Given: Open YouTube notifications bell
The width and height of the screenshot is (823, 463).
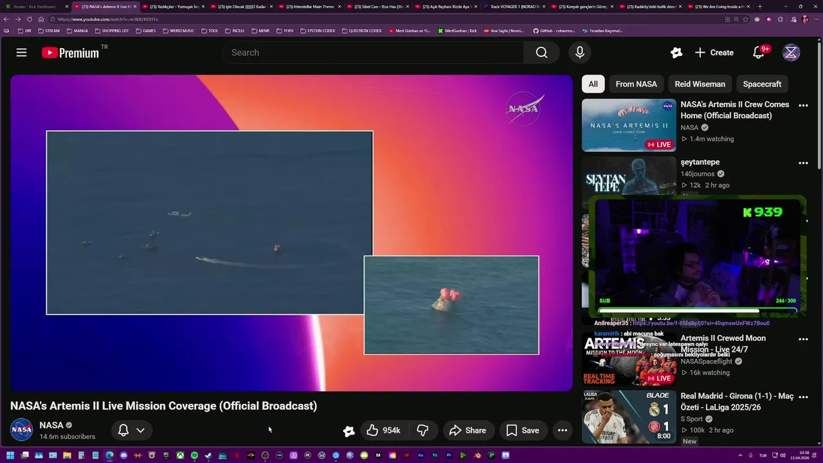Looking at the screenshot, I should point(759,53).
